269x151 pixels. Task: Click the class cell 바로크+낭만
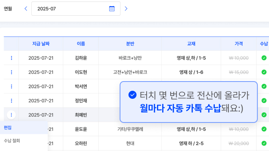tap(130, 58)
